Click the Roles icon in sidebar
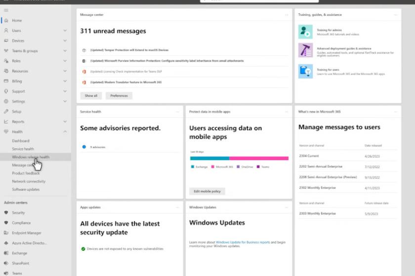415x276 pixels. click(x=6, y=61)
